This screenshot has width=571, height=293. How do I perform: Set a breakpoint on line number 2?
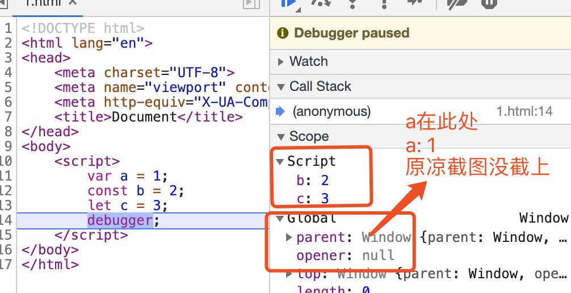[x=9, y=43]
